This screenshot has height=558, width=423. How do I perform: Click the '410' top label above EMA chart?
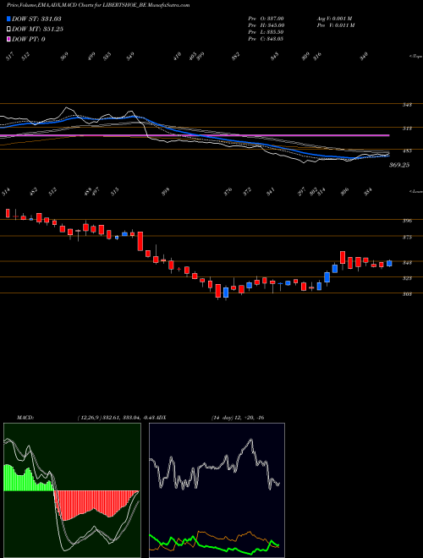tap(177, 56)
